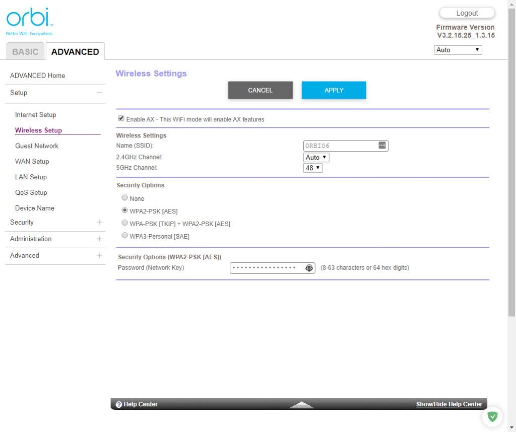Choose WPA-PSK [TKIP] + WPA2-PSK [AES] option

tap(124, 223)
